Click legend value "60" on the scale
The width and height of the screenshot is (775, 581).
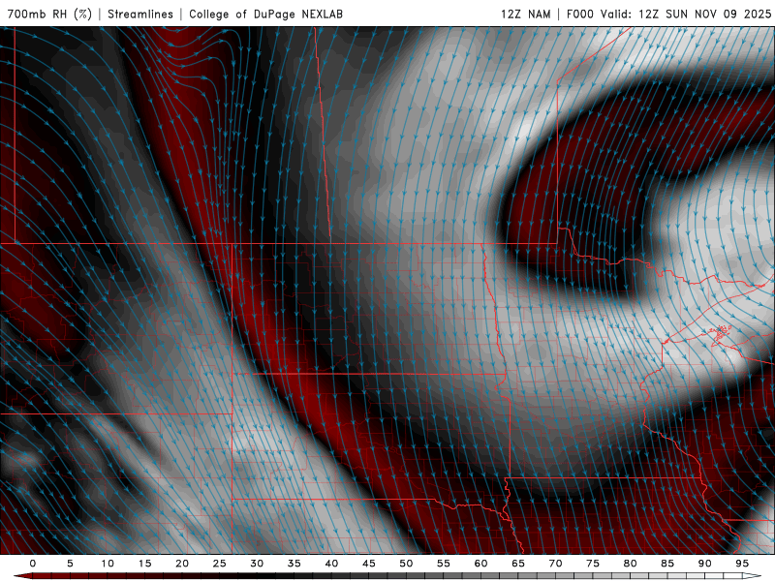[480, 564]
